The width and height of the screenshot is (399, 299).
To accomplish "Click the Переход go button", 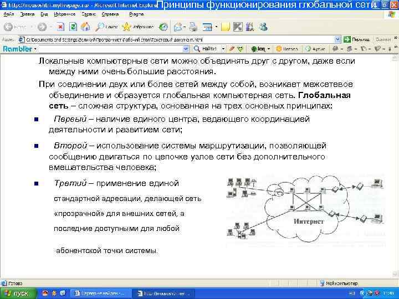I will coord(356,39).
